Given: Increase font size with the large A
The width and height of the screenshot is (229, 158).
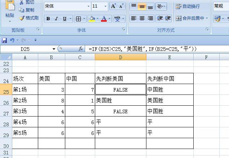Looking at the screenshot, I should (x=113, y=6).
